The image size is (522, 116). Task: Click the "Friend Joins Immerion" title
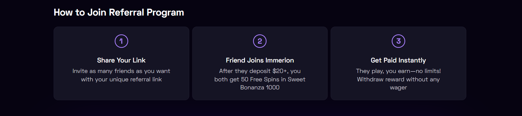pyautogui.click(x=260, y=60)
